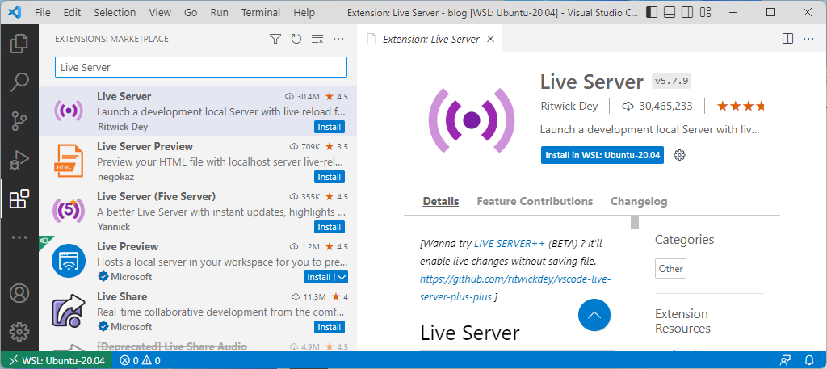Screen dimensions: 827x369
Task: Switch to Feature Contributions tab
Action: tap(535, 201)
